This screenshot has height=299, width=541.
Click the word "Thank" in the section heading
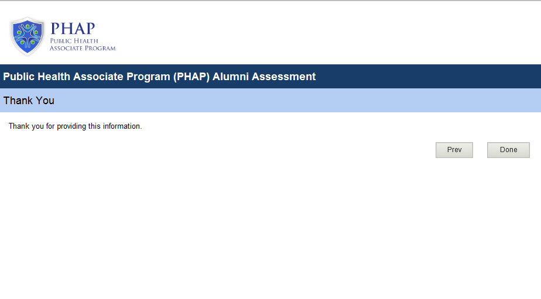pyautogui.click(x=18, y=101)
